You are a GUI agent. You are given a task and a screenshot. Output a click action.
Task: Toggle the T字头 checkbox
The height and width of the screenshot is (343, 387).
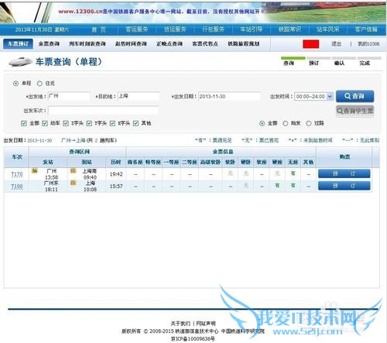89,123
